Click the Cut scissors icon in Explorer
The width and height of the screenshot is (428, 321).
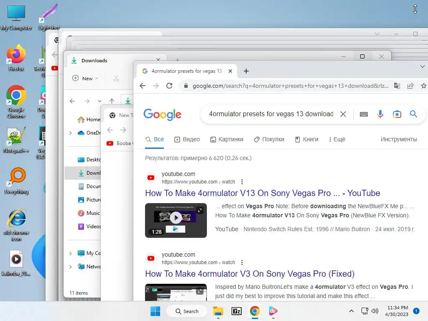click(x=116, y=79)
